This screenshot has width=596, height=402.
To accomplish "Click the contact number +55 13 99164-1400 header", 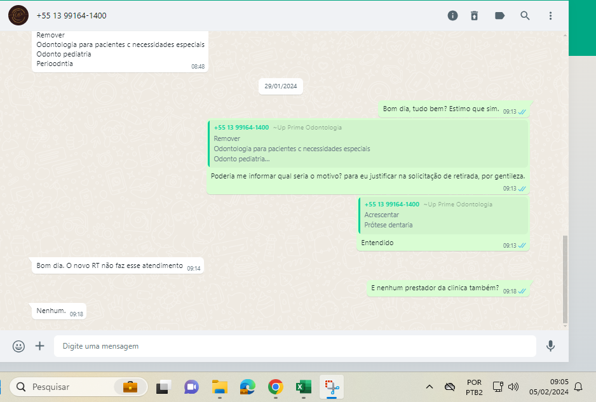I will 71,15.
